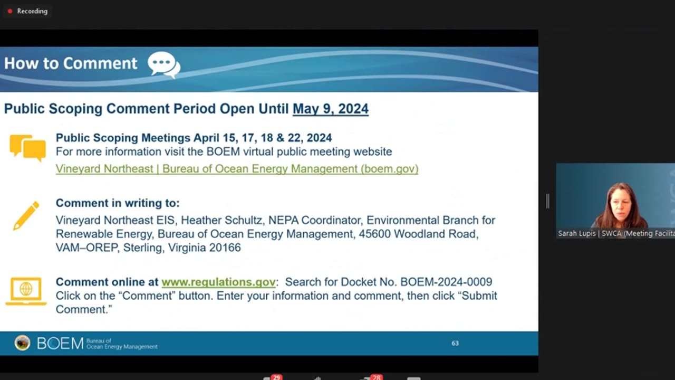
Task: Click the Sarah Lupis SWCA name label
Action: (x=616, y=233)
